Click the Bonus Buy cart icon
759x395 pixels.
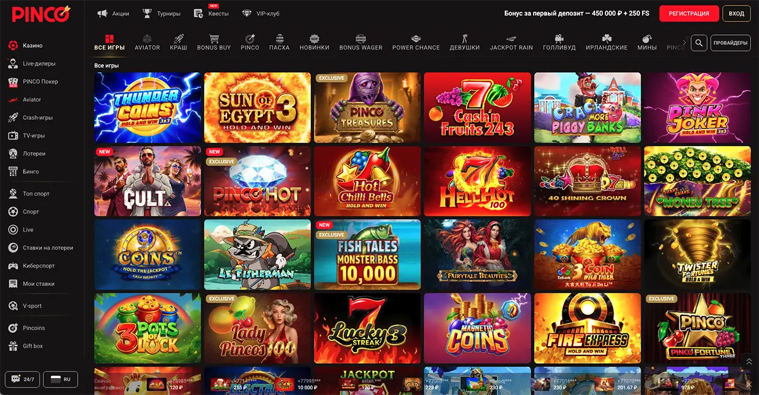coord(214,39)
